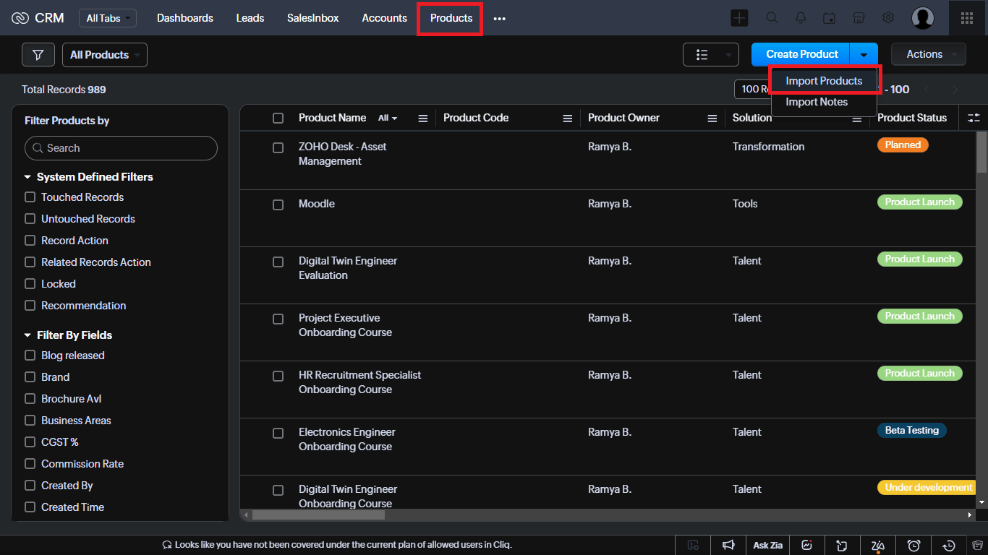Click the horizontal table scrollbar
Image resolution: width=988 pixels, height=555 pixels.
tap(319, 515)
